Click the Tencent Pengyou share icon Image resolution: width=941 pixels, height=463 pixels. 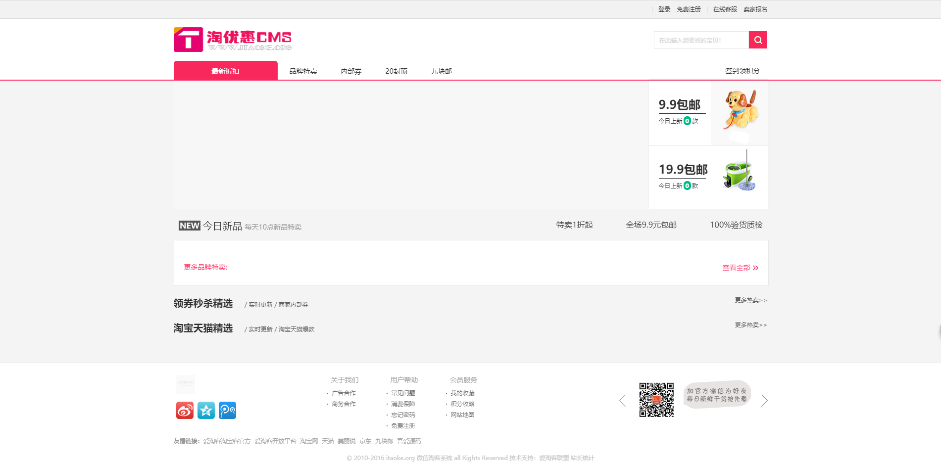click(227, 410)
